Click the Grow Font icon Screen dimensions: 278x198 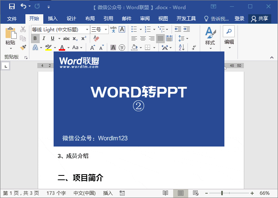(x=93, y=48)
